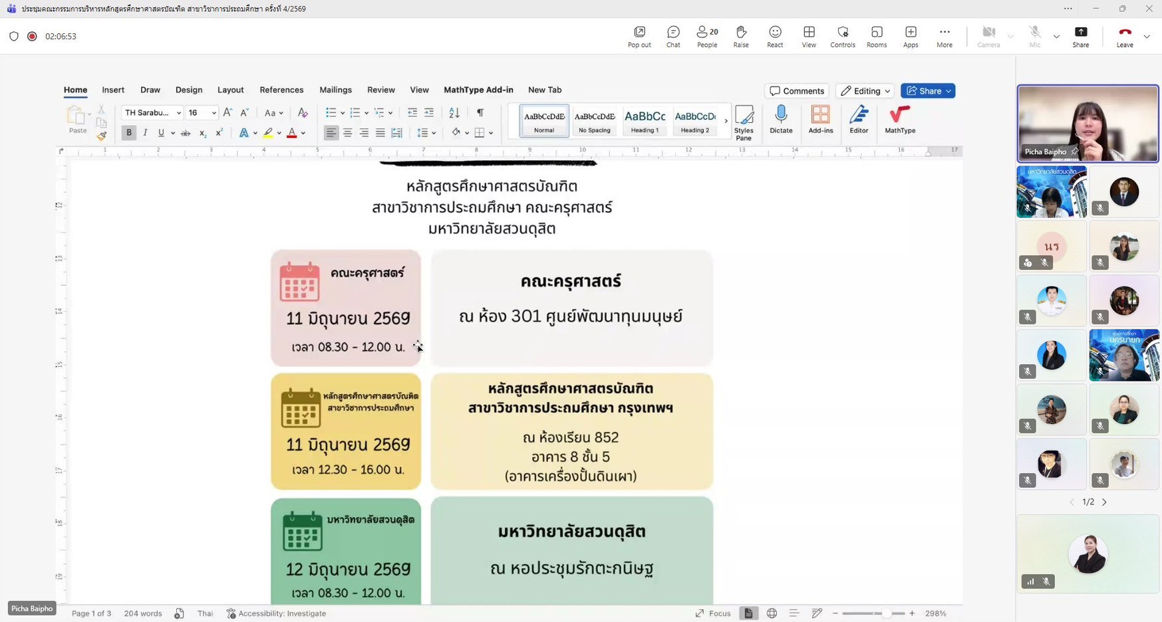Apply strikethrough formatting
The width and height of the screenshot is (1162, 622).
tap(186, 133)
